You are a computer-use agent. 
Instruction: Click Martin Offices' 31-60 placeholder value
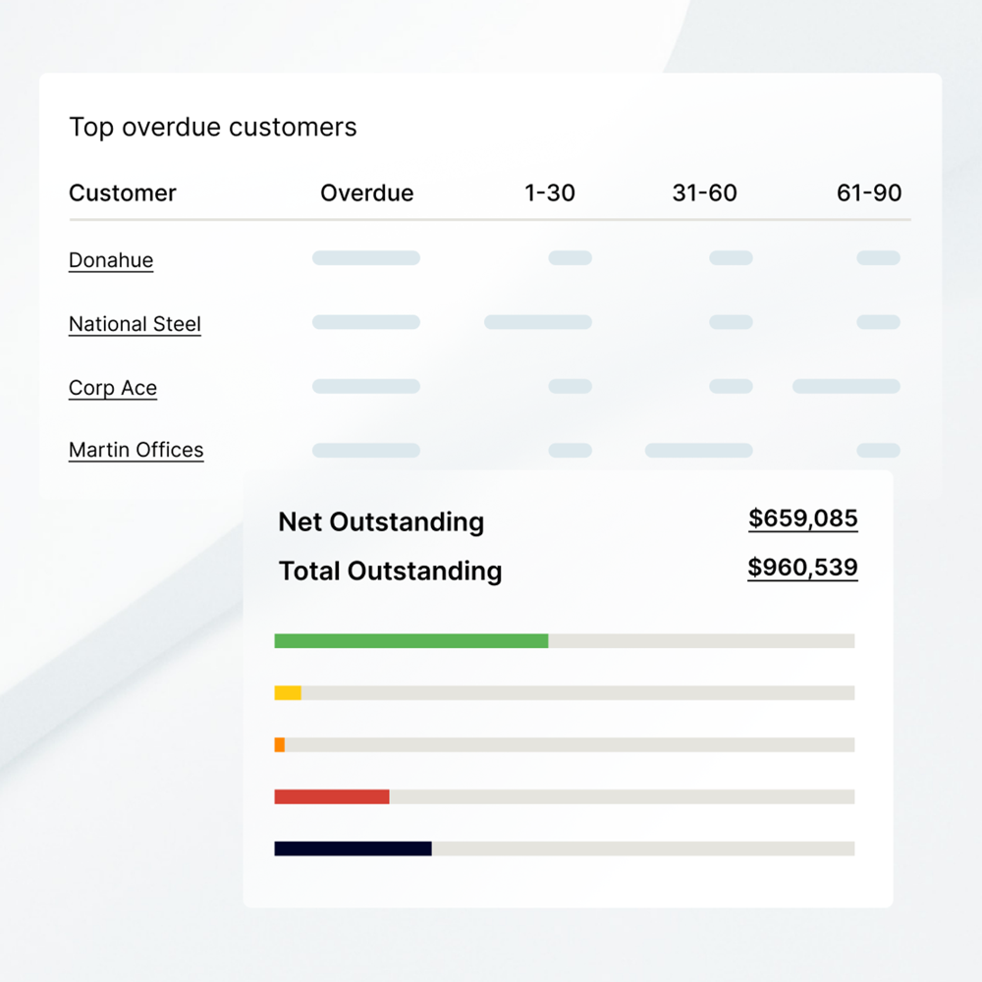point(699,451)
